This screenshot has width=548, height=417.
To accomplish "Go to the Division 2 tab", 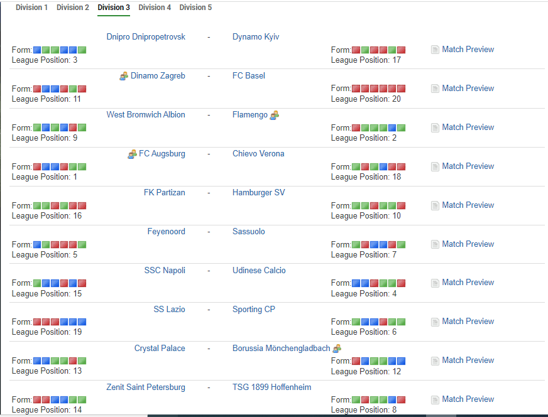I will pyautogui.click(x=73, y=8).
